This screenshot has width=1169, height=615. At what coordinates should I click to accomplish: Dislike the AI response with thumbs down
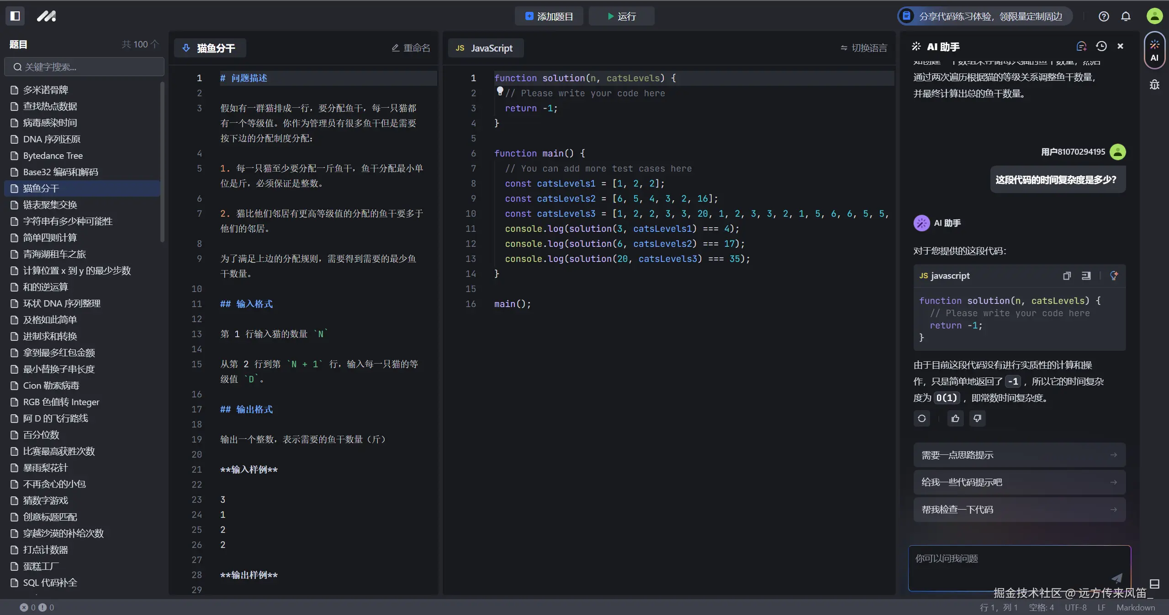coord(977,418)
